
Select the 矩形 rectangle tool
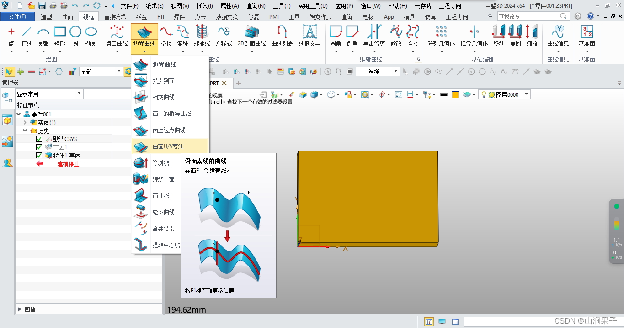(x=60, y=36)
